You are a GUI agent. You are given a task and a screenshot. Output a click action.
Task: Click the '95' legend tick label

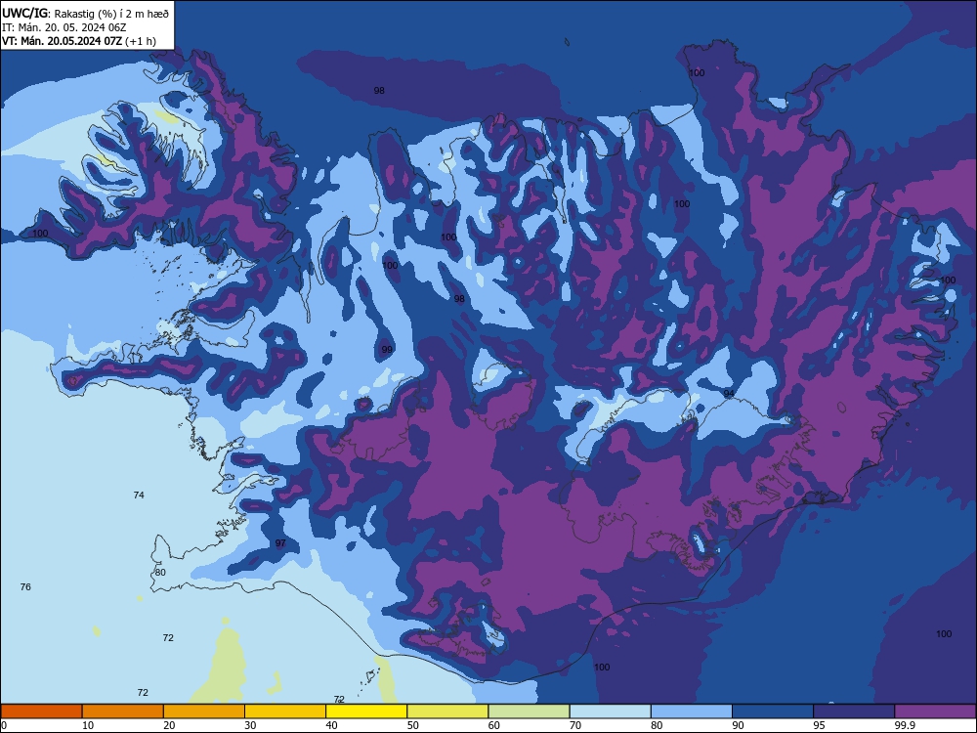[x=820, y=725]
